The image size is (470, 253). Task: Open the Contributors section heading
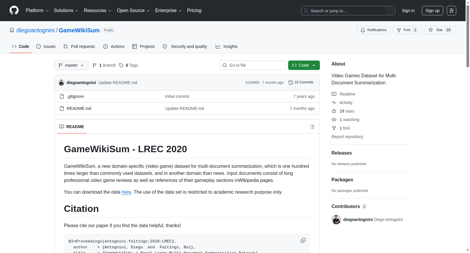click(349, 207)
